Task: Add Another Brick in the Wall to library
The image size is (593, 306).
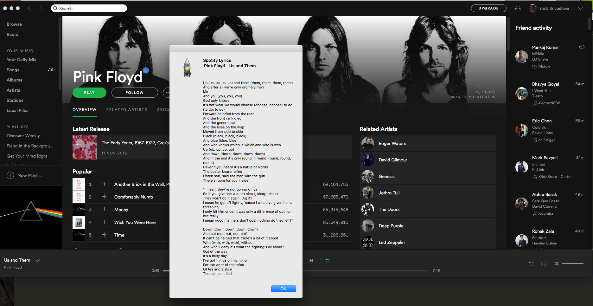Action: (104, 184)
